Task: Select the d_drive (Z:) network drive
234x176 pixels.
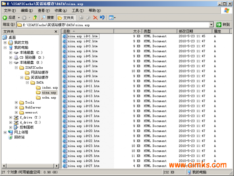Action: click(x=30, y=122)
